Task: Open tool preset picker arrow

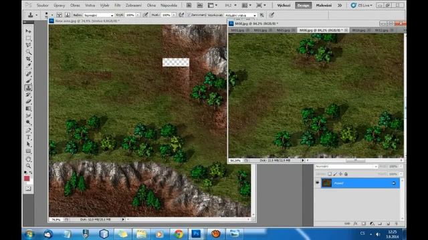Action: (37, 15)
